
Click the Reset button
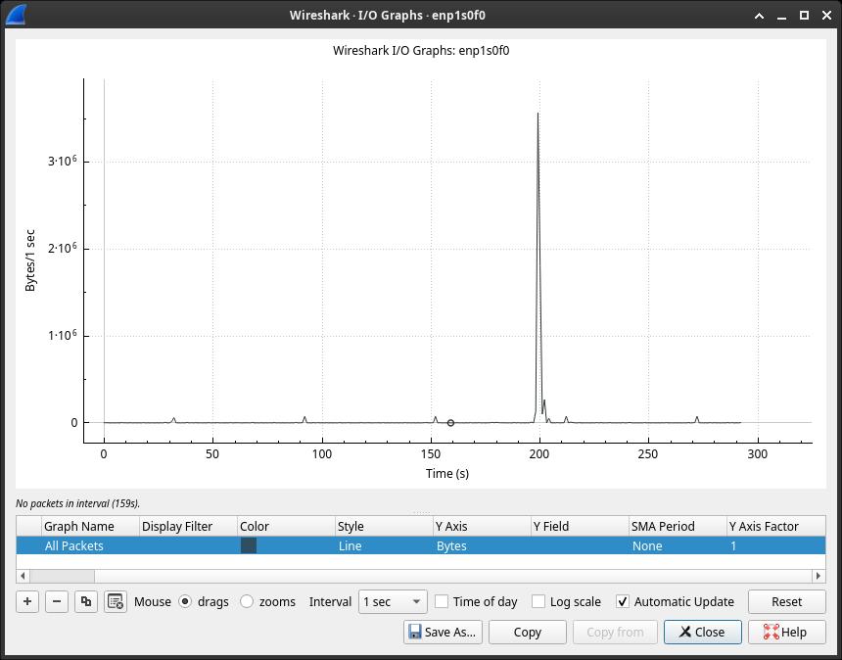787,601
